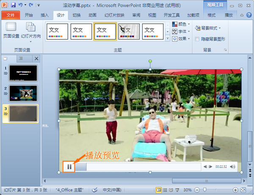Viewport: 254px width, 195px height.
Task: Click fit slide to window icon
Action: [x=248, y=190]
